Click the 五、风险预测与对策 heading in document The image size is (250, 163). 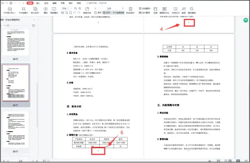[x=168, y=105]
